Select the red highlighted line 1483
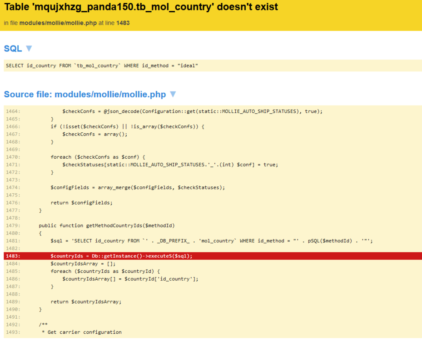This screenshot has width=422, height=341. pyautogui.click(x=121, y=256)
